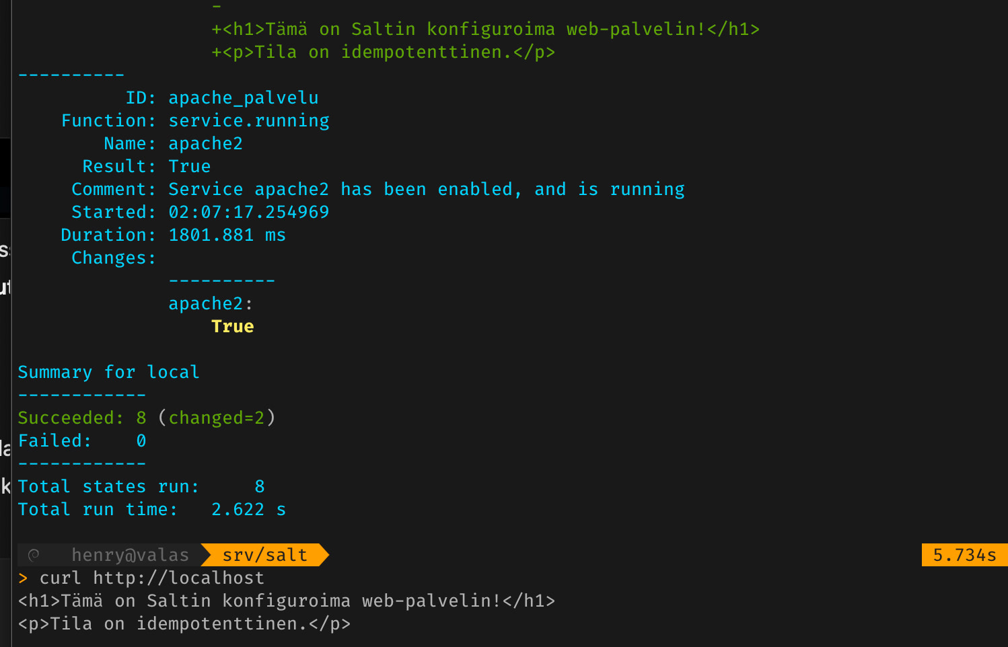Screen dimensions: 1008x647
Task: Click the green changed=2 text
Action: click(x=216, y=418)
